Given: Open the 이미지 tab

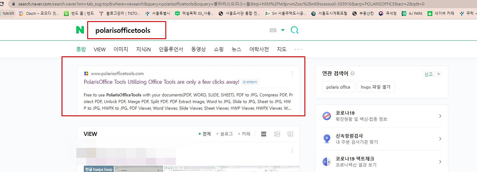Looking at the screenshot, I should [121, 49].
